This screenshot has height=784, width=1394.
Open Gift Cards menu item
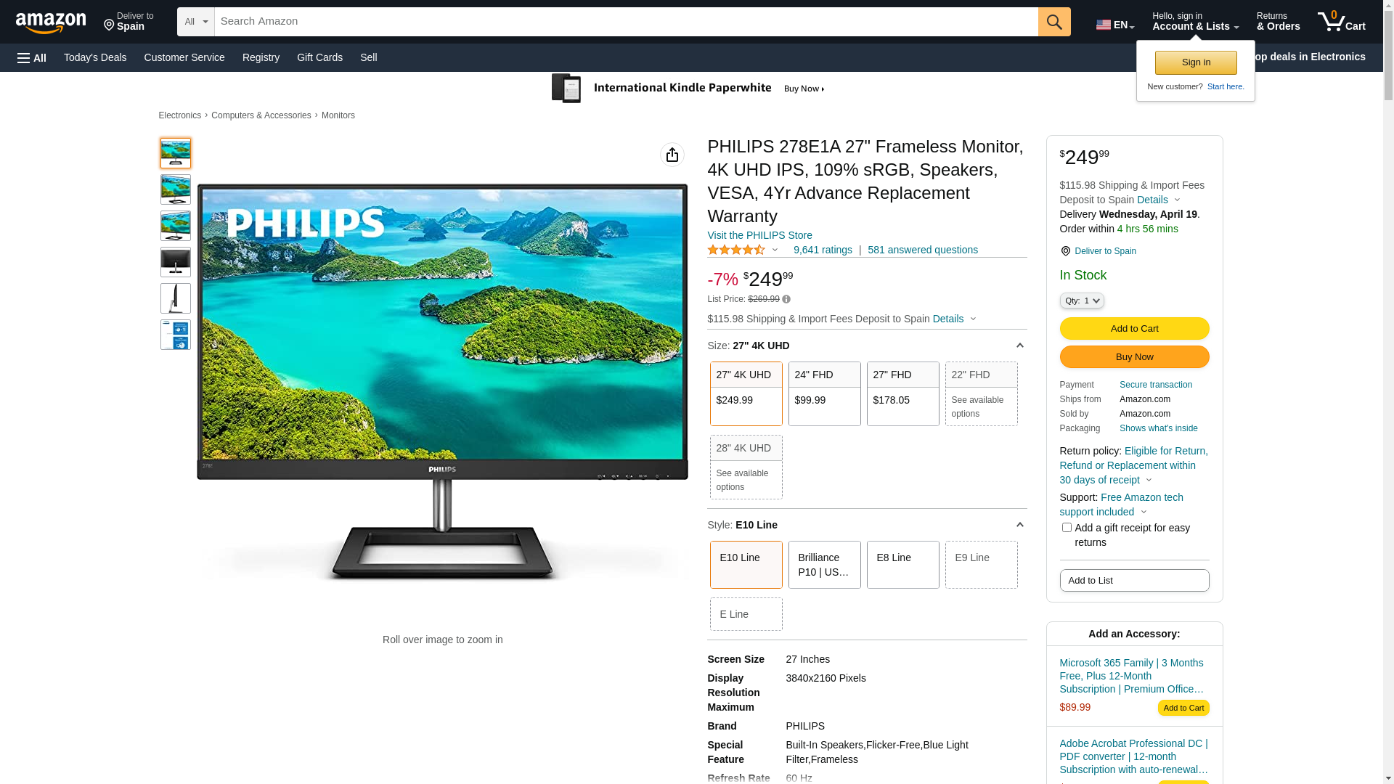(319, 57)
